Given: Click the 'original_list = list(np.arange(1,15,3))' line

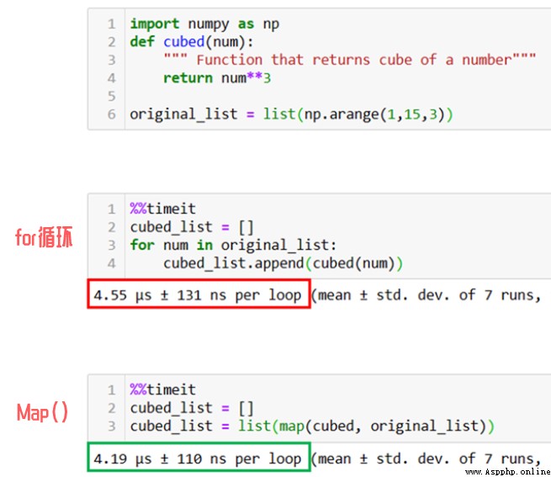Looking at the screenshot, I should [291, 114].
